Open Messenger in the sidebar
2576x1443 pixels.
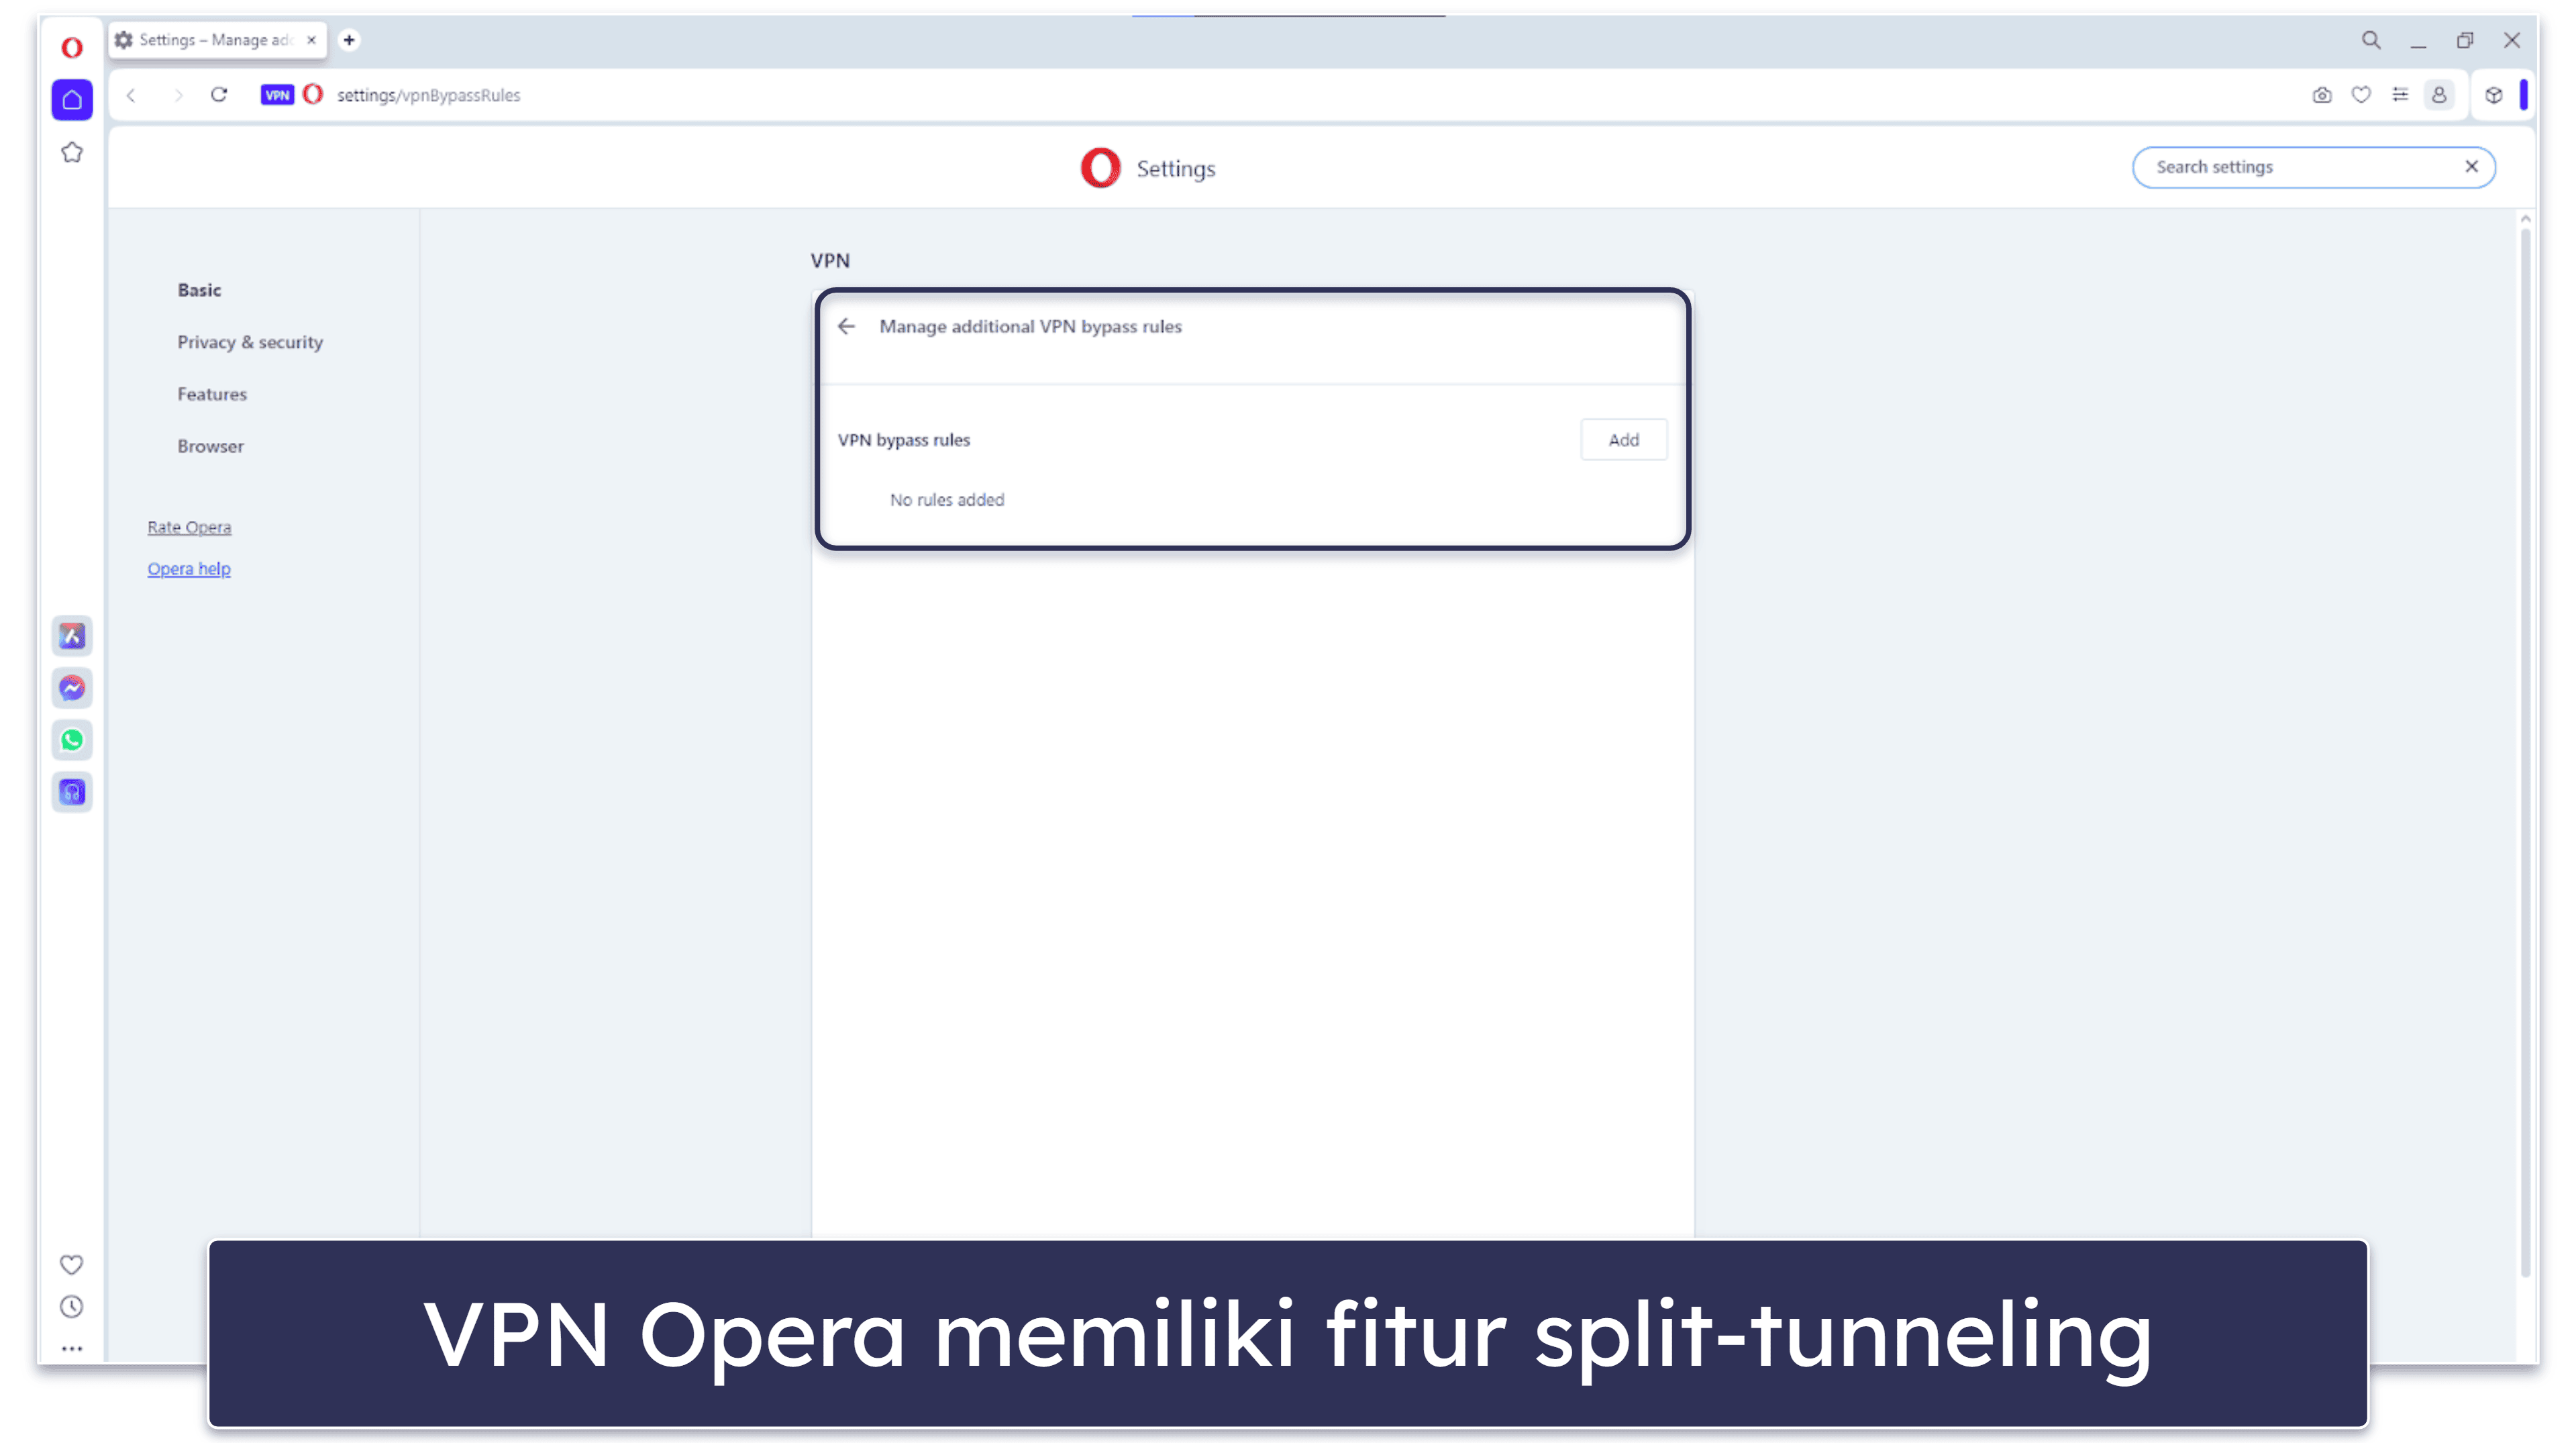pos(72,688)
